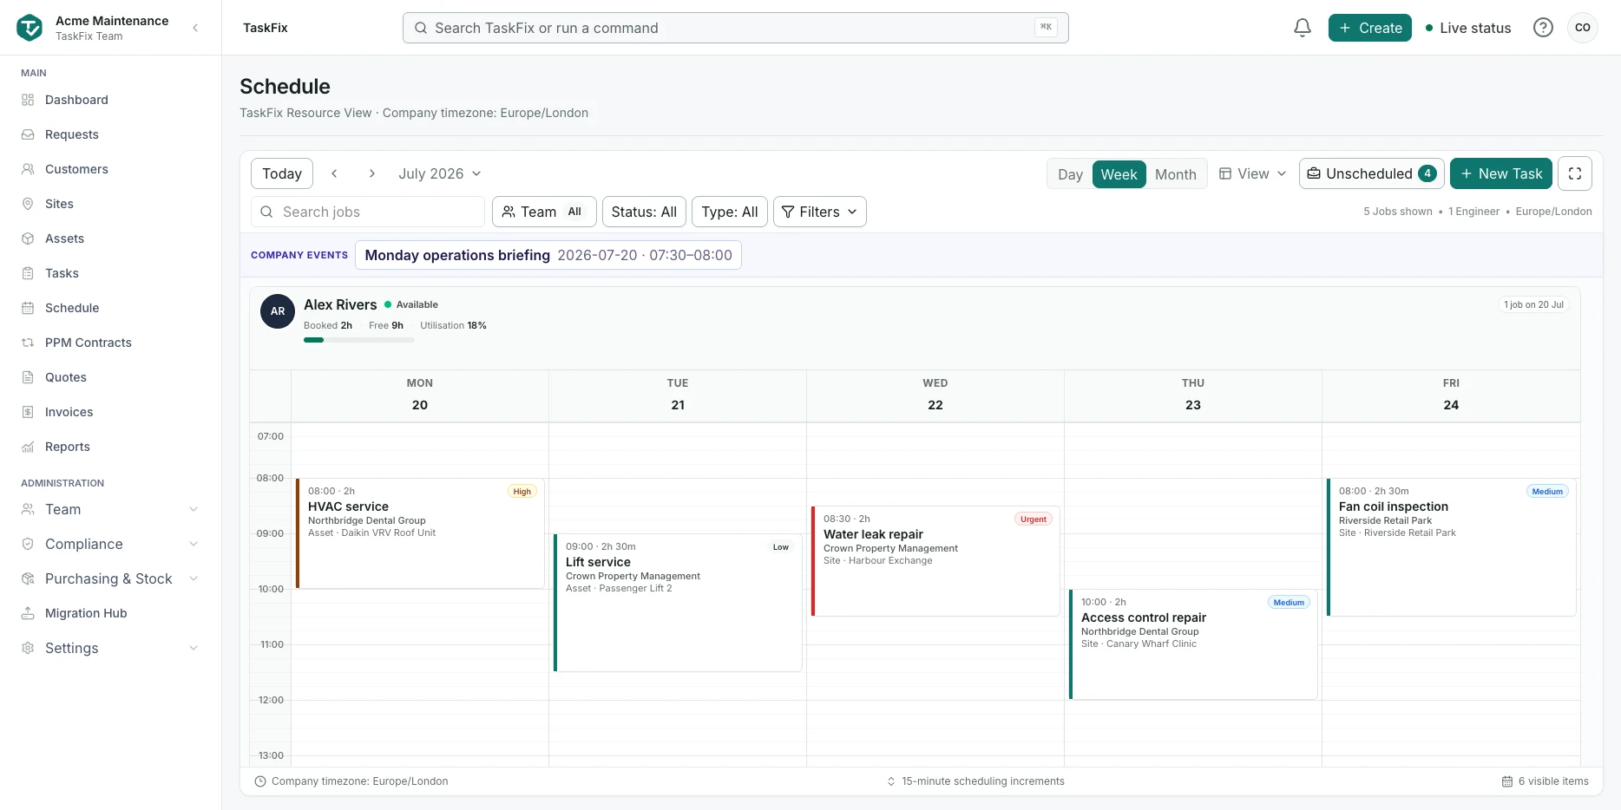
Task: Open the Unscheduled jobs panel
Action: [x=1372, y=173]
